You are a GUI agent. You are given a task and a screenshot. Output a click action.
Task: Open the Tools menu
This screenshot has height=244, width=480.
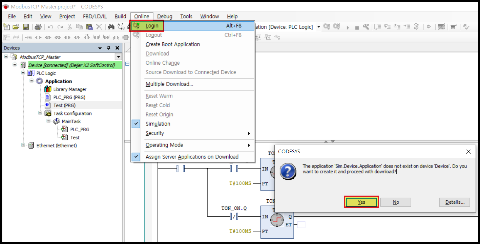[186, 16]
